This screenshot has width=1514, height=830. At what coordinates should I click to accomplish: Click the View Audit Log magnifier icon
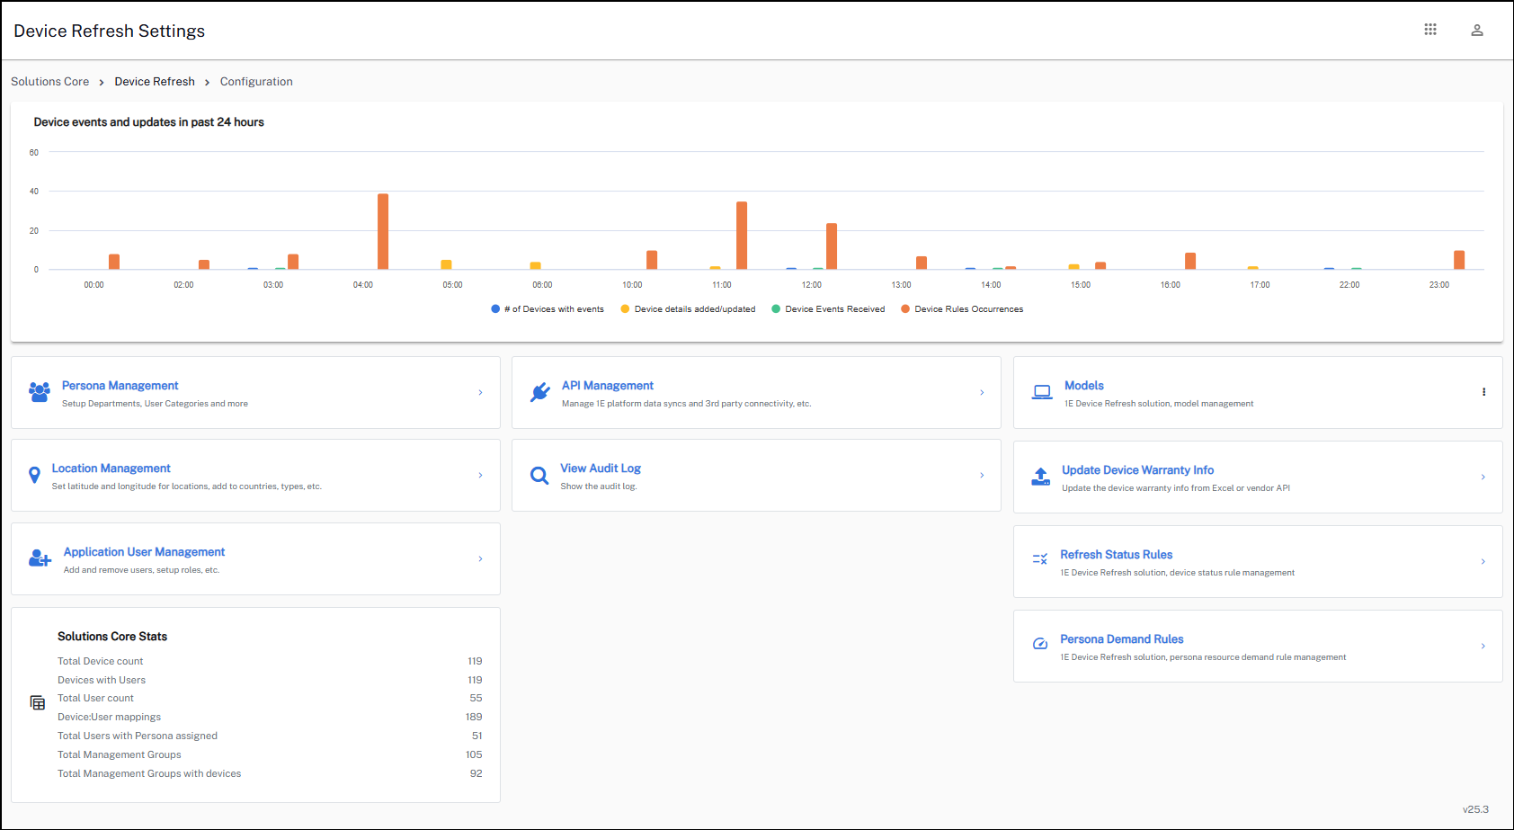(539, 476)
